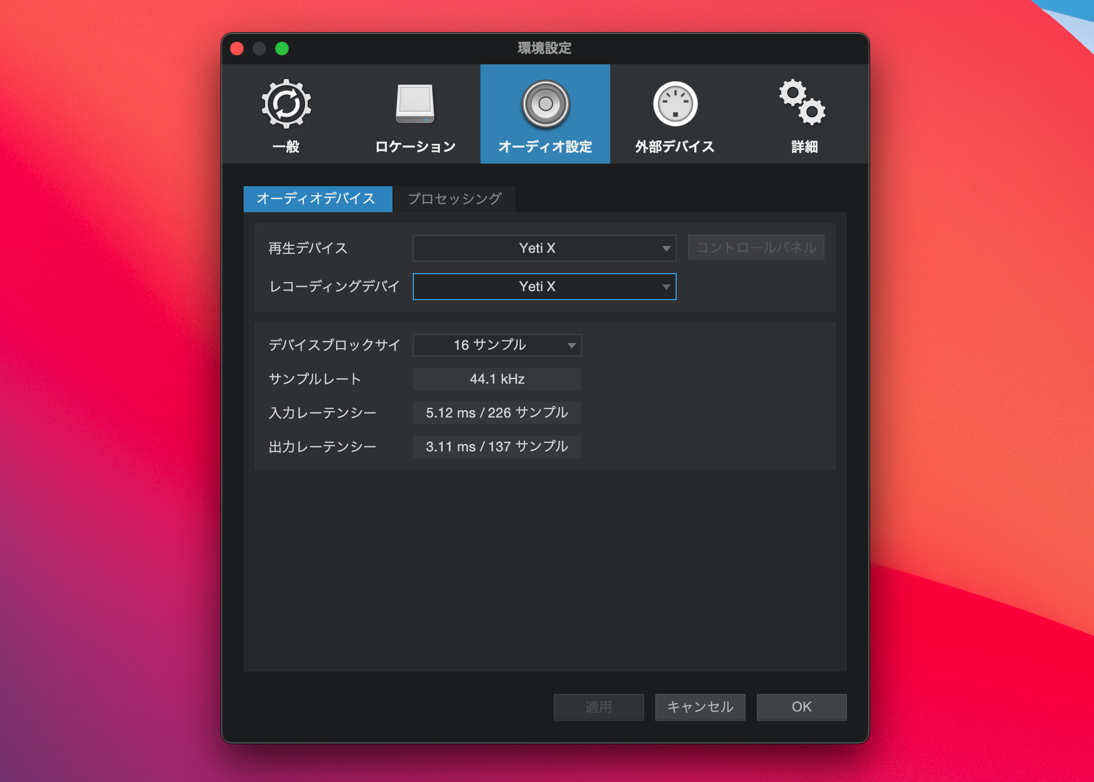Click the 44.1 kHz sample rate value

click(497, 379)
